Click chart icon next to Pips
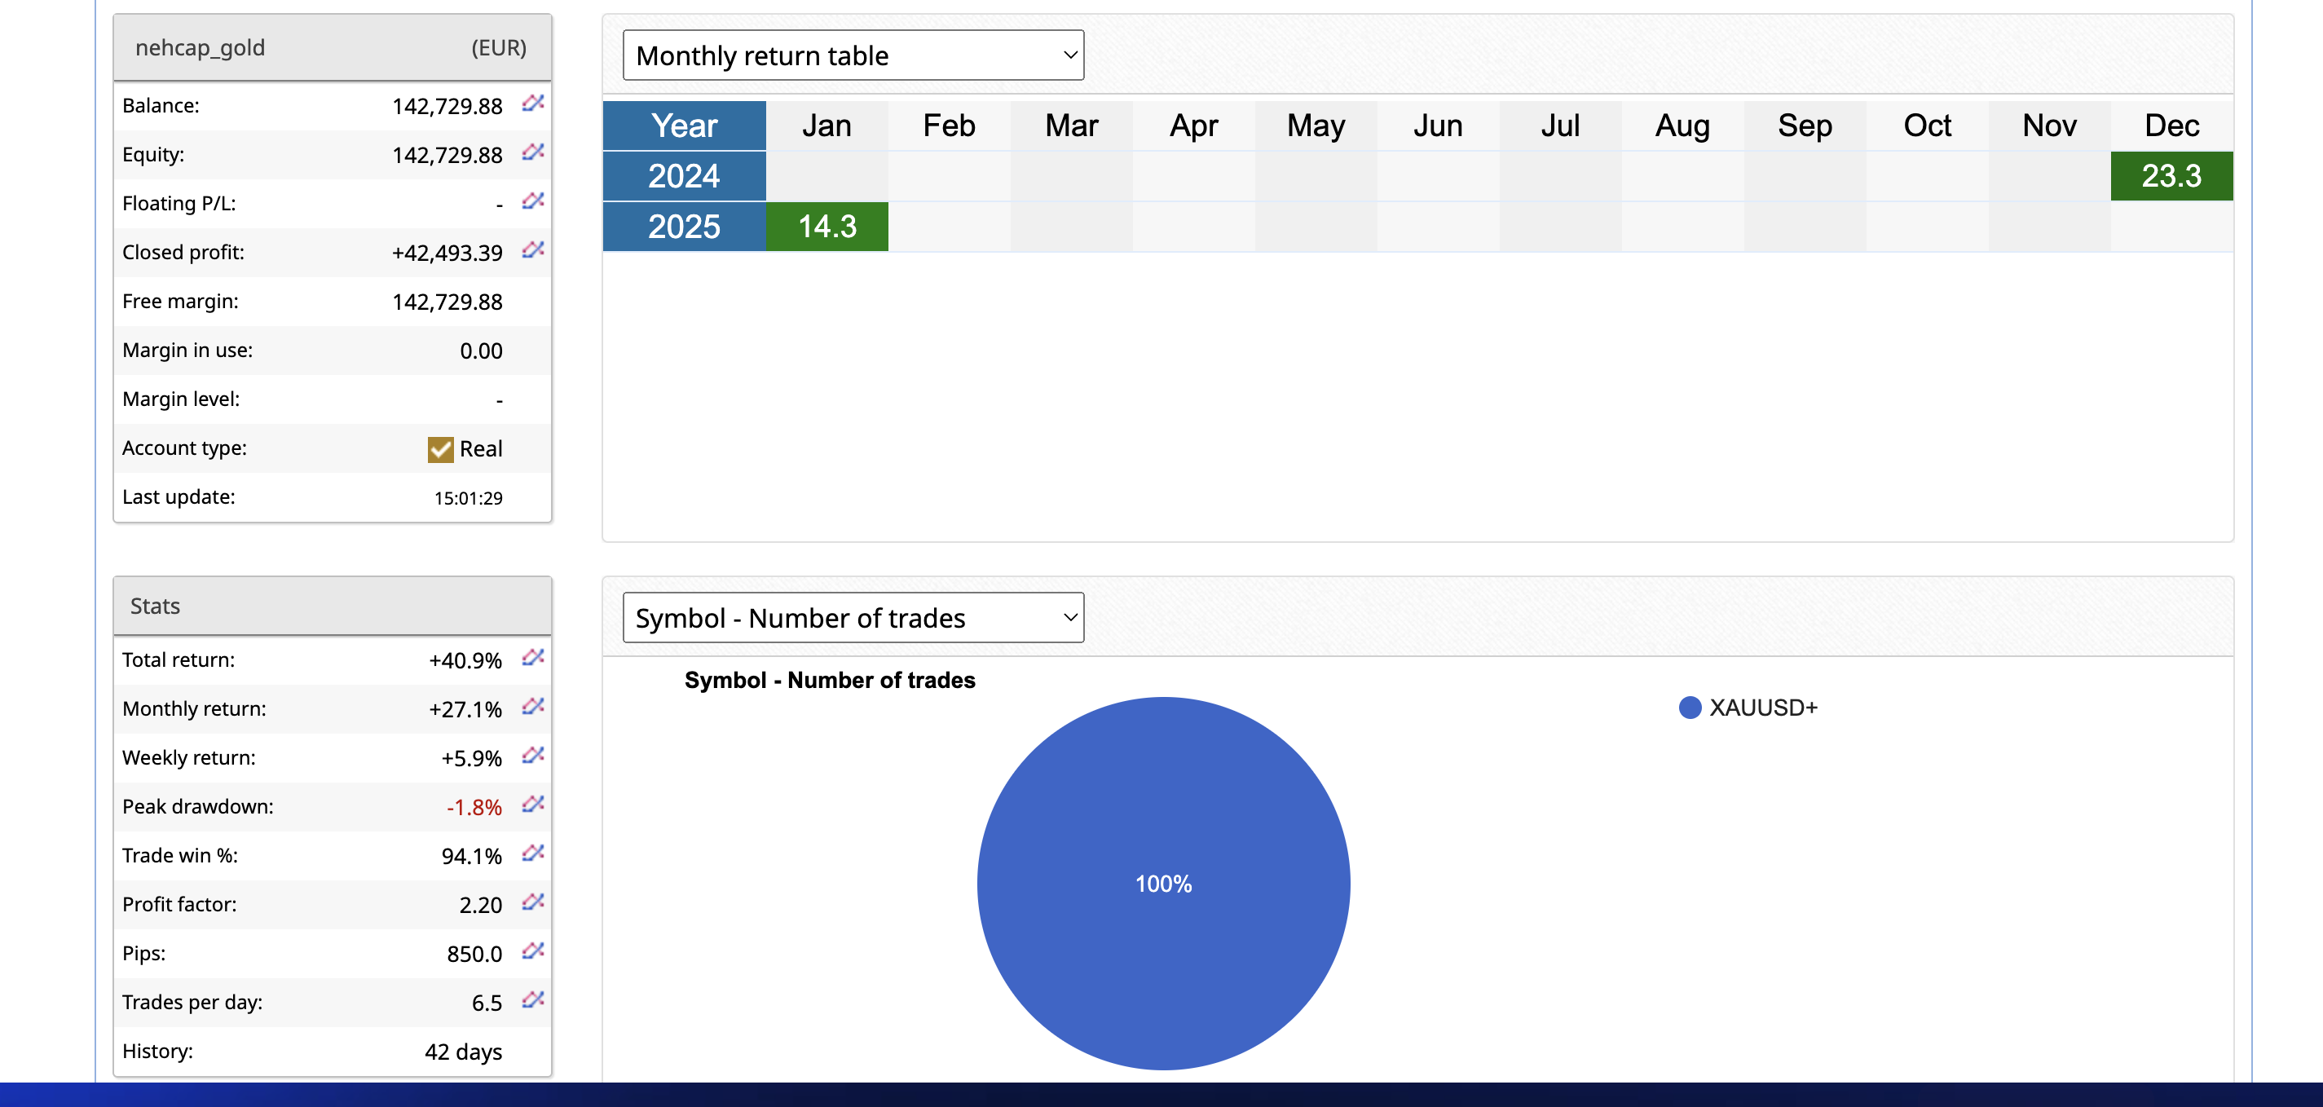The image size is (2323, 1107). click(533, 951)
